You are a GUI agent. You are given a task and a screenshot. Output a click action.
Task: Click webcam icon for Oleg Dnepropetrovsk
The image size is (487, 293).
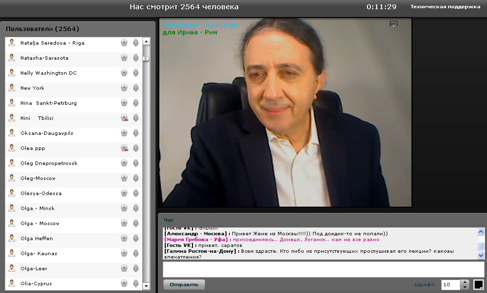pyautogui.click(x=124, y=163)
